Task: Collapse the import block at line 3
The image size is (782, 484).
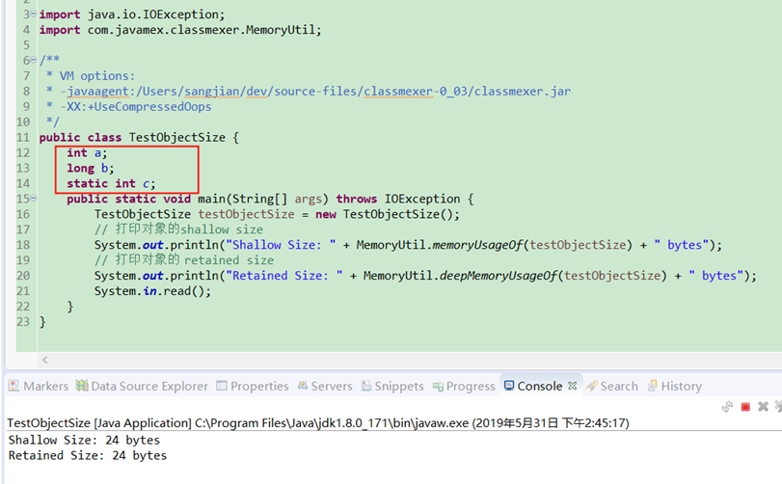Action: click(x=32, y=15)
